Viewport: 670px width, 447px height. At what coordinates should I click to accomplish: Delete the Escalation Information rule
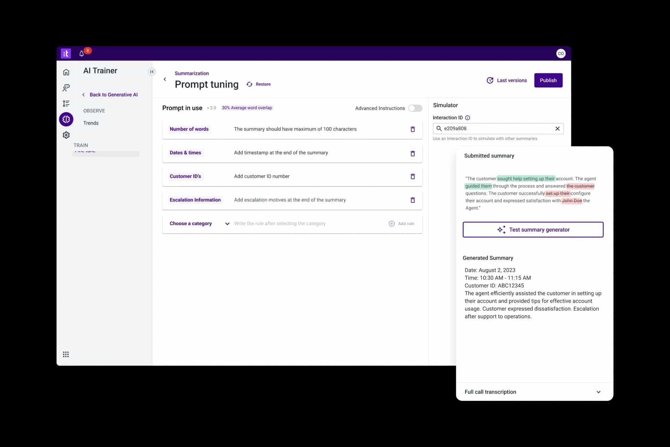[x=412, y=200]
